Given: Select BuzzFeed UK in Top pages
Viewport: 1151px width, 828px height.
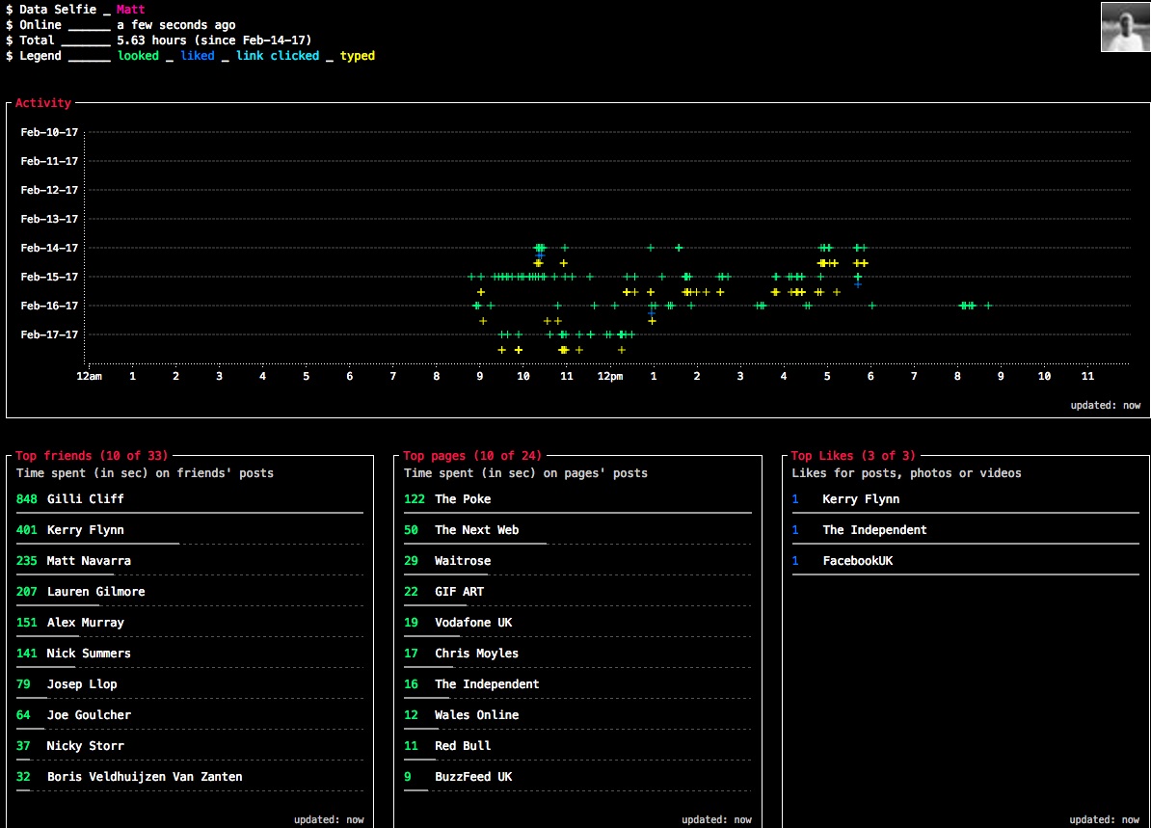Looking at the screenshot, I should pos(473,777).
